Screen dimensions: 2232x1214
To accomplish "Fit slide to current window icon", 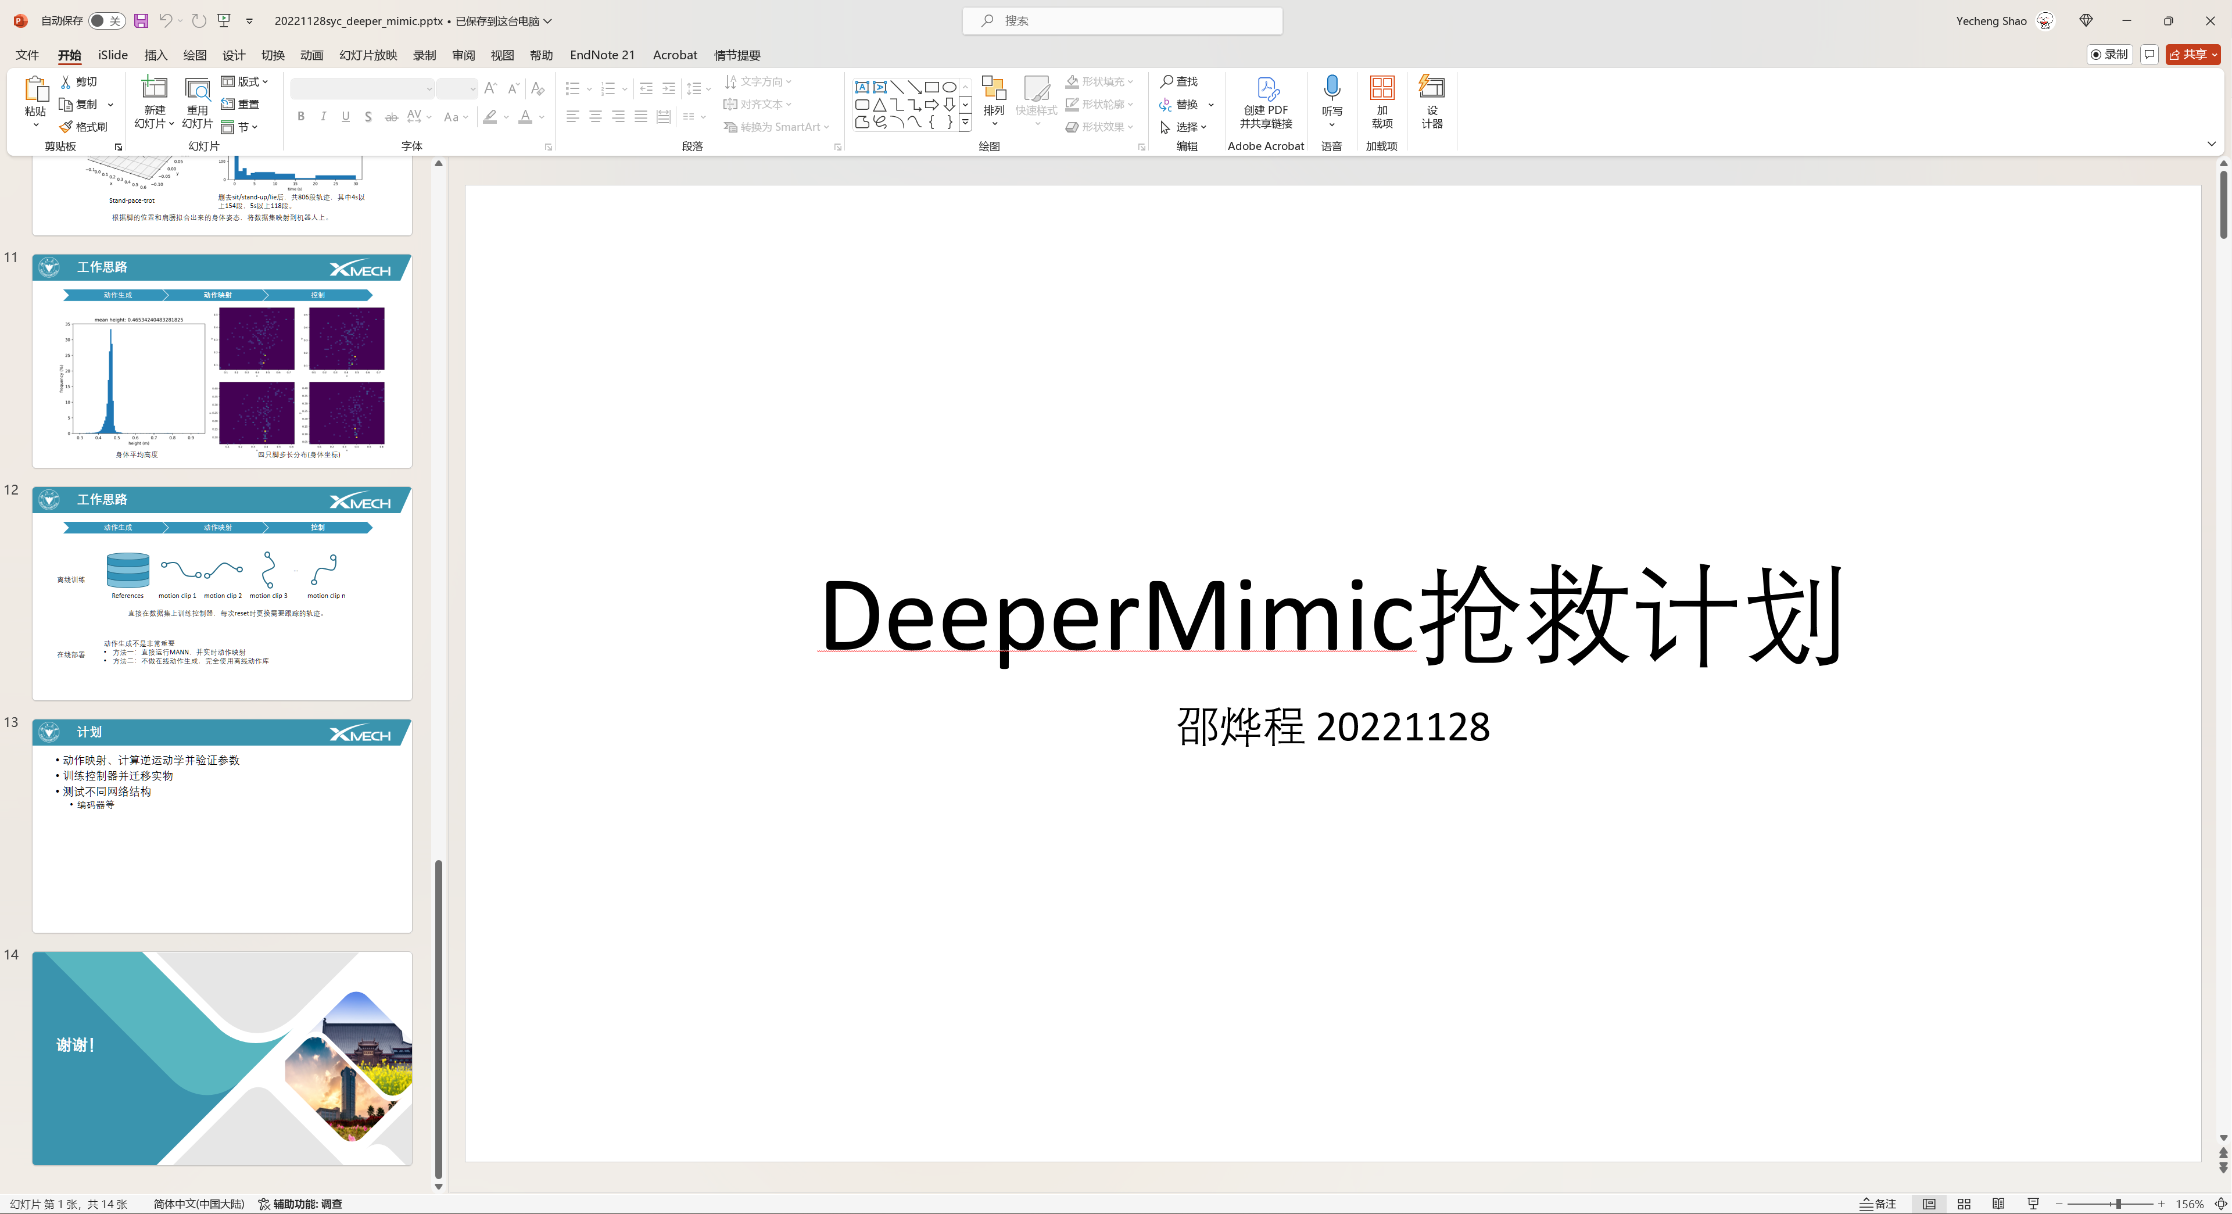I will coord(2221,1204).
